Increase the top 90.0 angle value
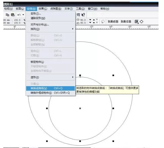Viewport: 164px width, 148px height. [94, 20]
